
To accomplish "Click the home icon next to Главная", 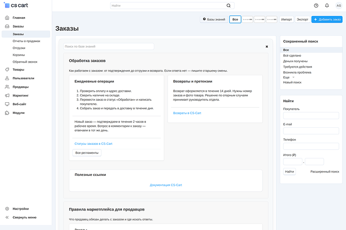I will (7, 18).
